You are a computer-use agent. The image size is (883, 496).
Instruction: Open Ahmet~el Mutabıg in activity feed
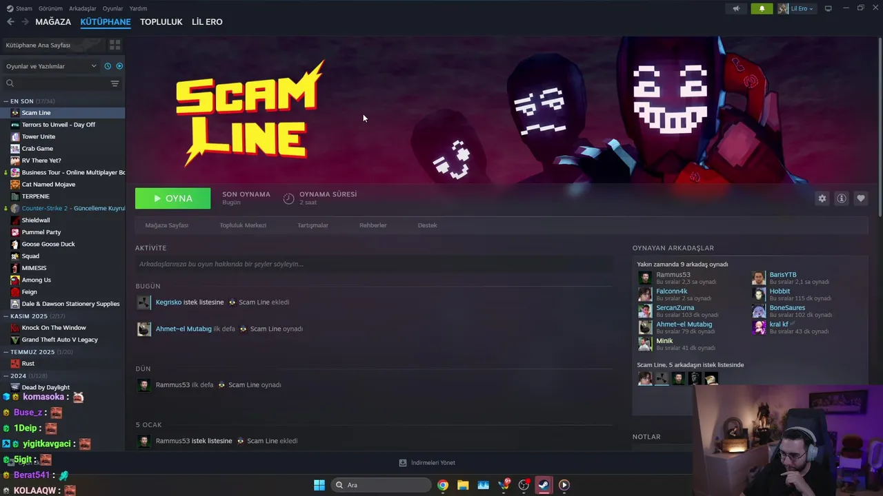coord(183,329)
